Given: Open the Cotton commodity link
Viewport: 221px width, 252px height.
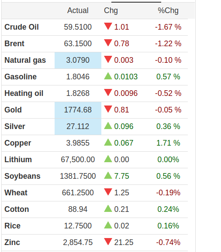Looking at the screenshot, I should click(x=17, y=209).
